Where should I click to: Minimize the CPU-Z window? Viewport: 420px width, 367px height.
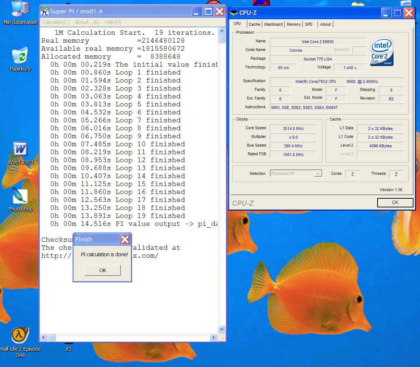[386, 13]
